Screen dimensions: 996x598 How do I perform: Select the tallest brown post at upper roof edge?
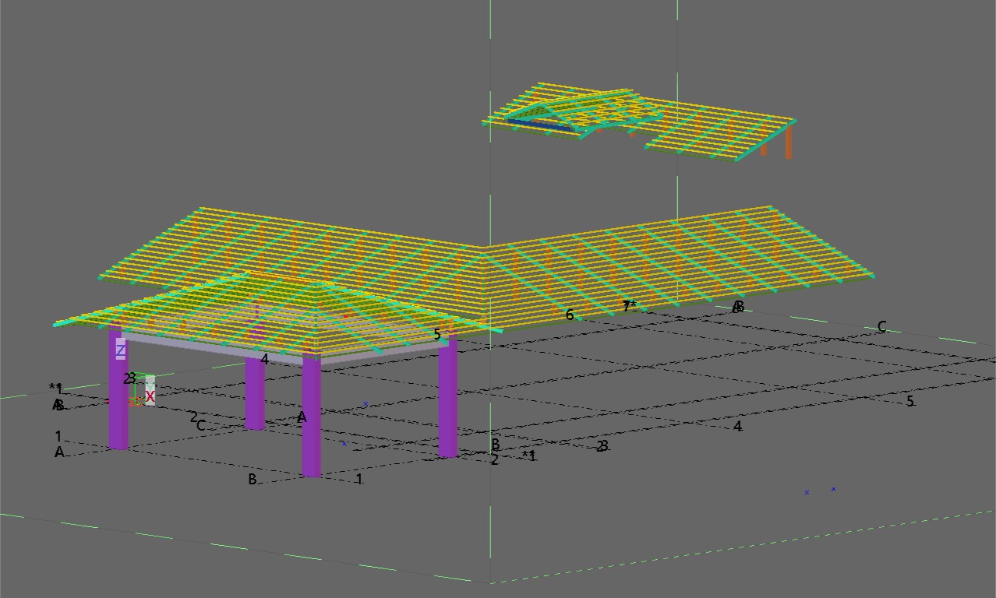[789, 143]
